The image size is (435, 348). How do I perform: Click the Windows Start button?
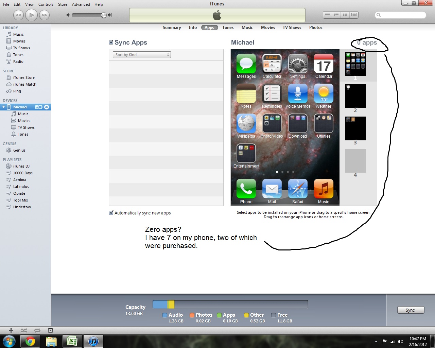coord(9,341)
